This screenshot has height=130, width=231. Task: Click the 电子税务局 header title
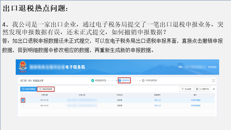point(75,67)
